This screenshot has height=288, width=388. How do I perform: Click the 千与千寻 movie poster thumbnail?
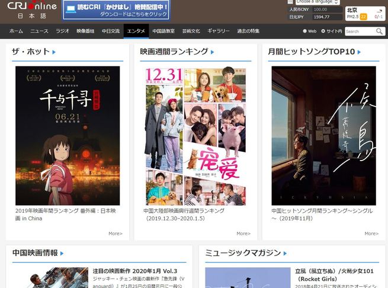coord(68,135)
